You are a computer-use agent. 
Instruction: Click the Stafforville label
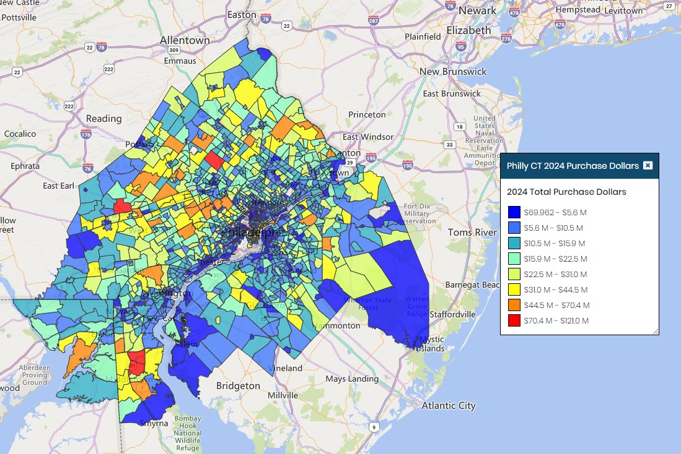point(452,314)
